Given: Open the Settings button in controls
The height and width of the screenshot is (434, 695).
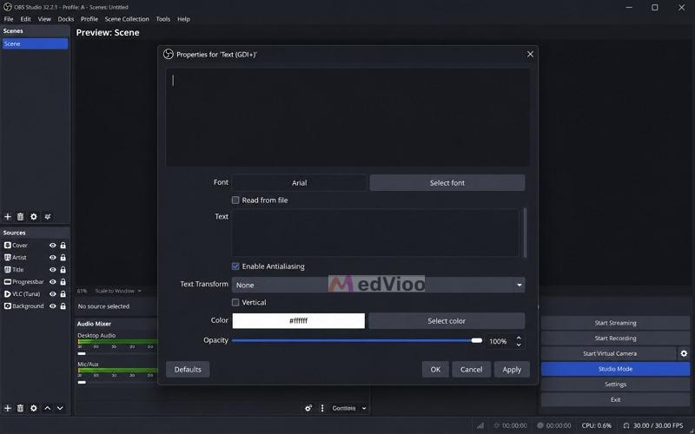Looking at the screenshot, I should (x=615, y=385).
